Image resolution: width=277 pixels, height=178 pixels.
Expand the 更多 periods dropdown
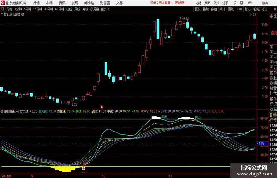[x=105, y=9]
